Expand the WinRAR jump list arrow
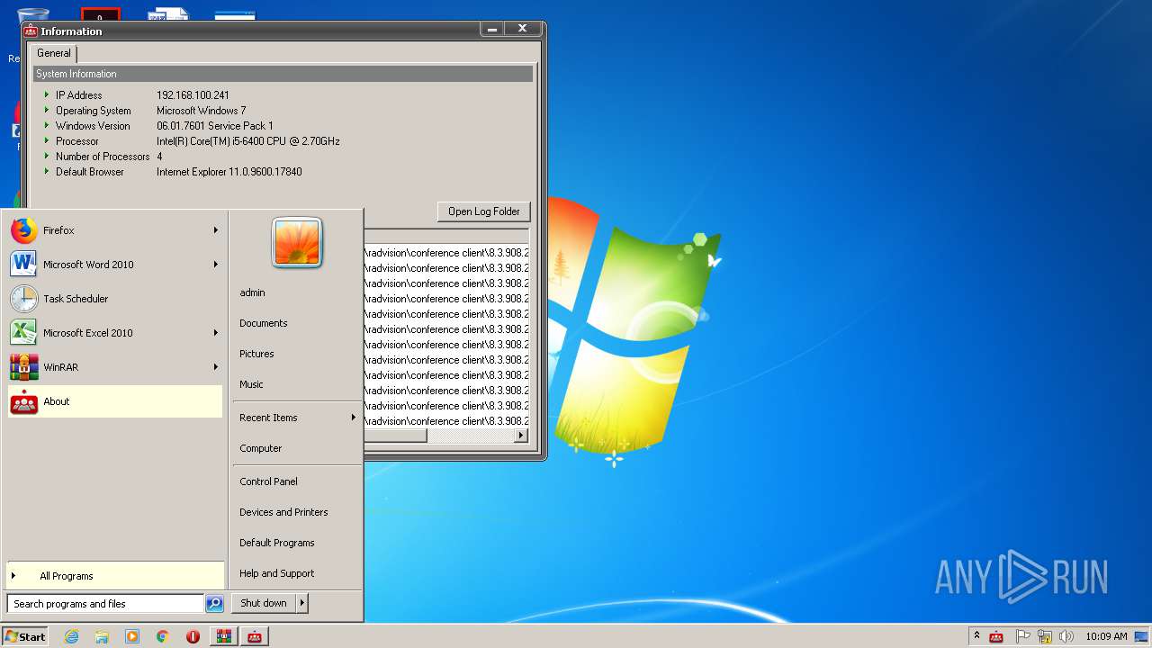 pyautogui.click(x=216, y=367)
